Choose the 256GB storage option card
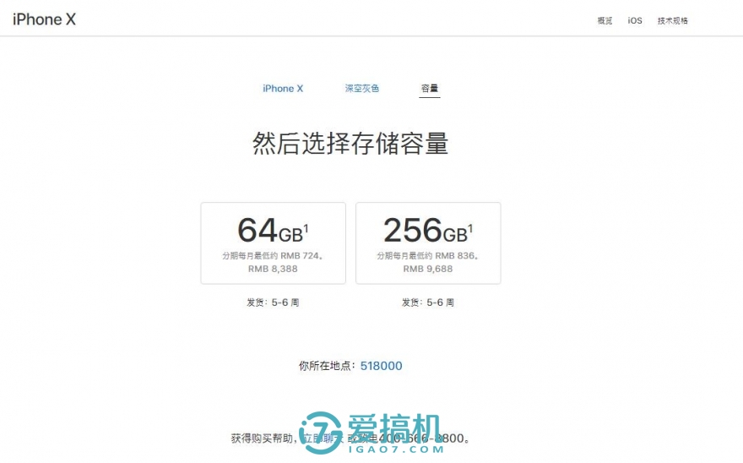743x463 pixels. [428, 243]
